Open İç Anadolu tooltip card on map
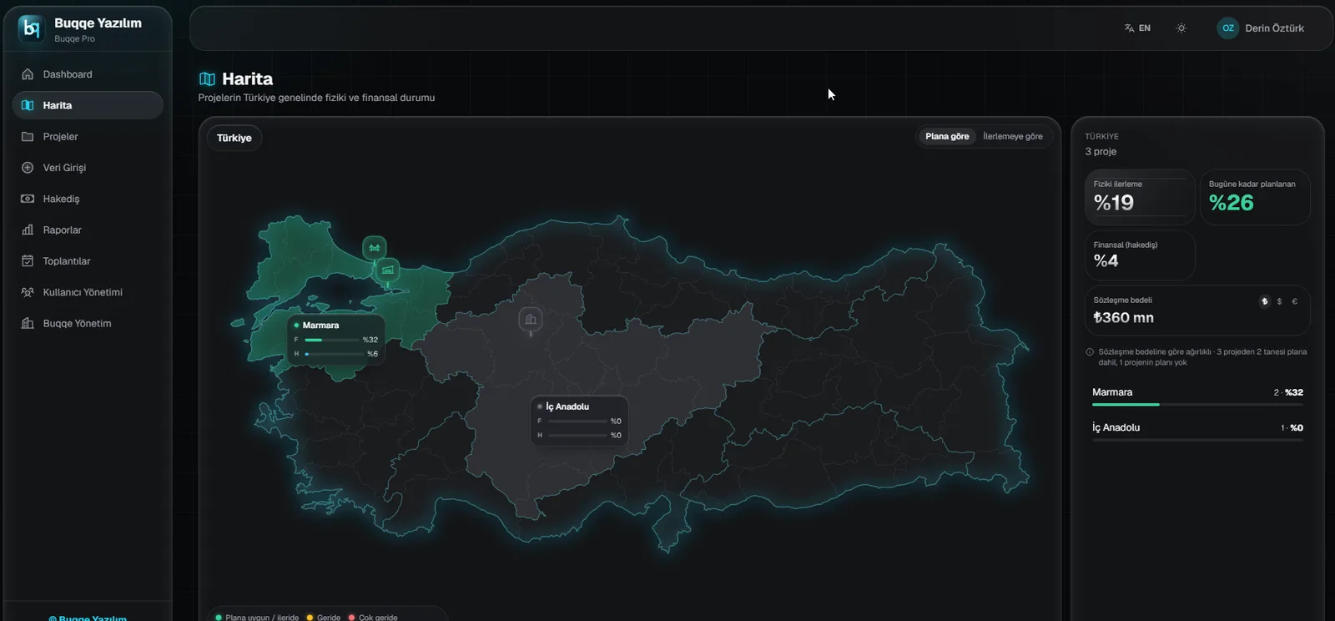 click(579, 421)
